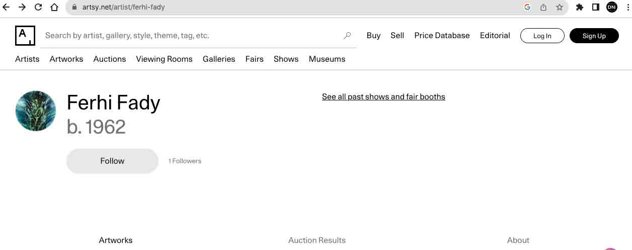Click Ferhi Fady's round avatar thumbnail
Image resolution: width=632 pixels, height=250 pixels.
pos(36,111)
